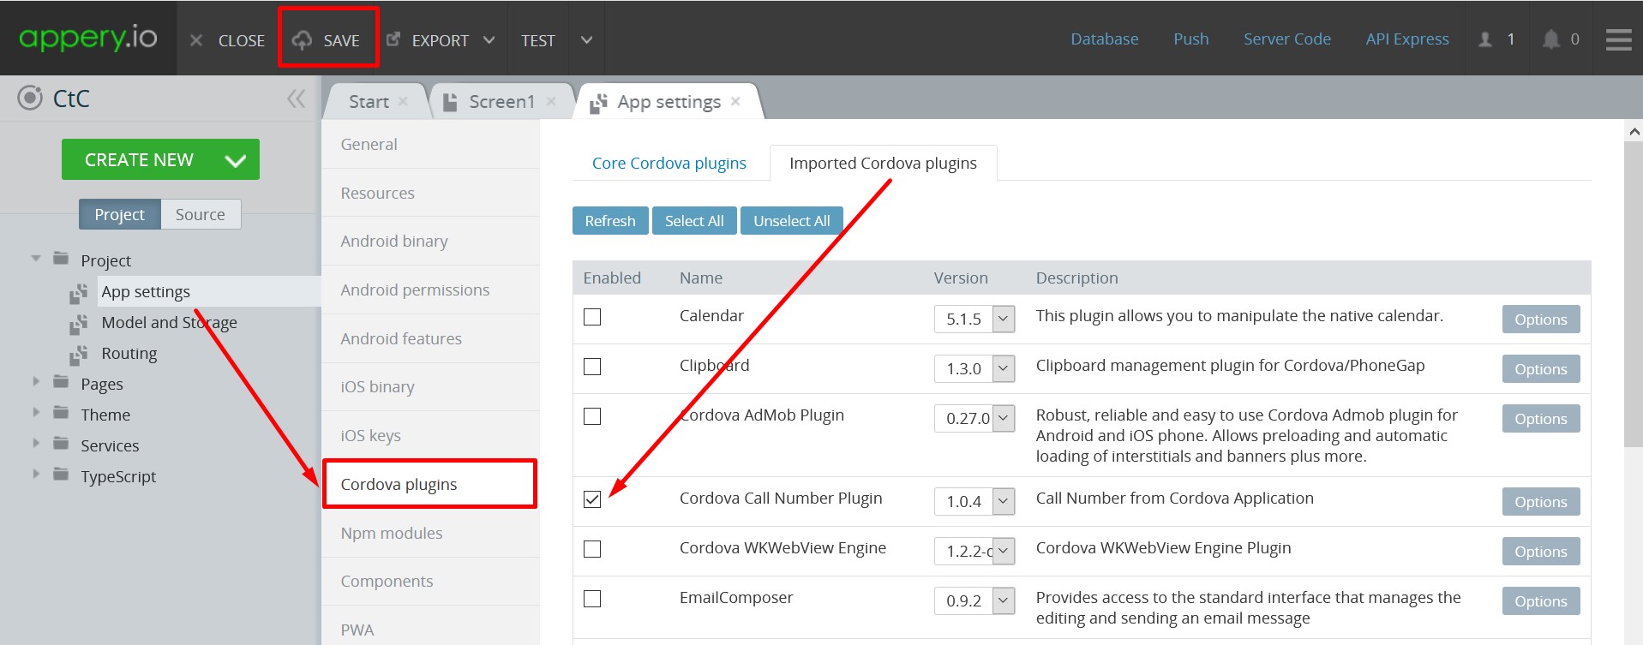
Task: Click the Select All button
Action: pos(694,220)
